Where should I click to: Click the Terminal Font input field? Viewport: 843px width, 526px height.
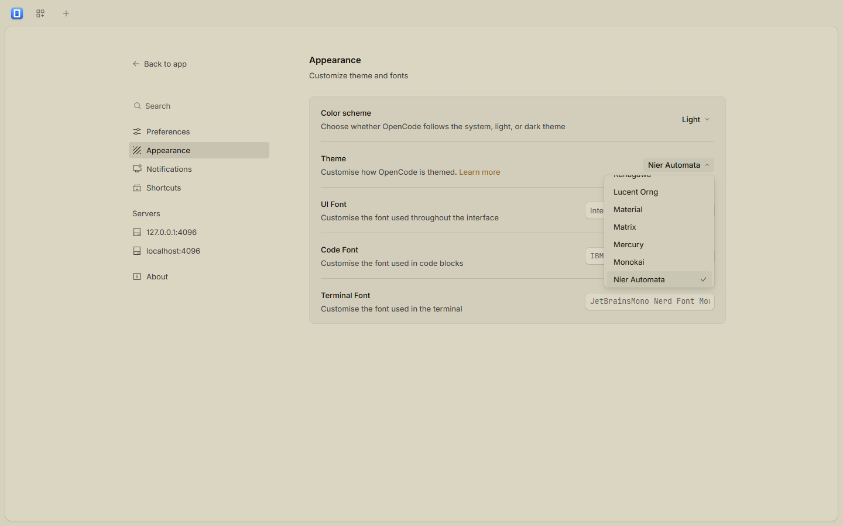click(650, 302)
